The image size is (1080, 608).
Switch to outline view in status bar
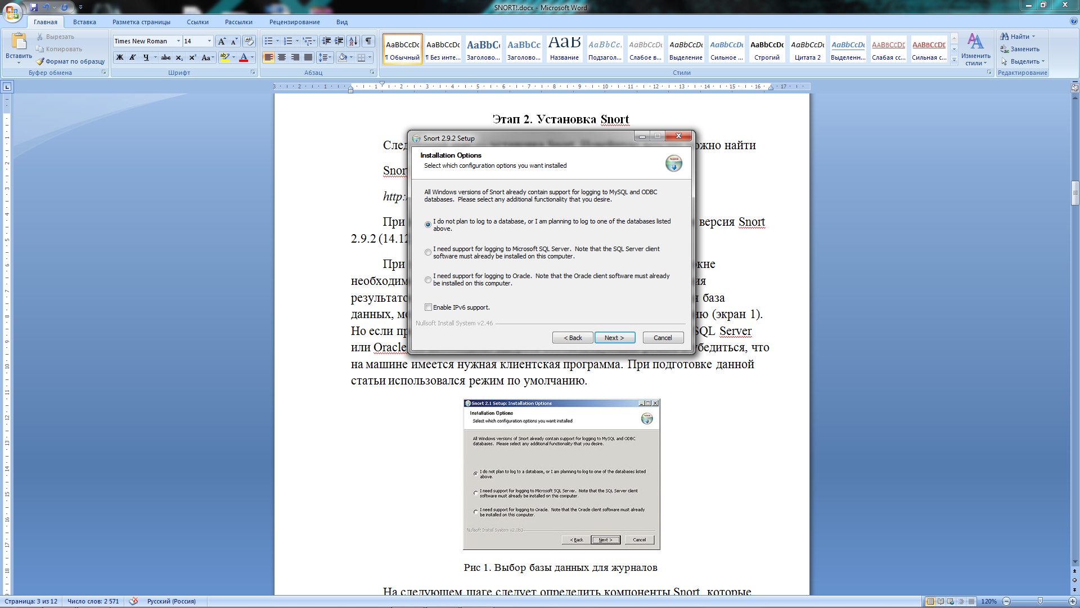click(961, 601)
